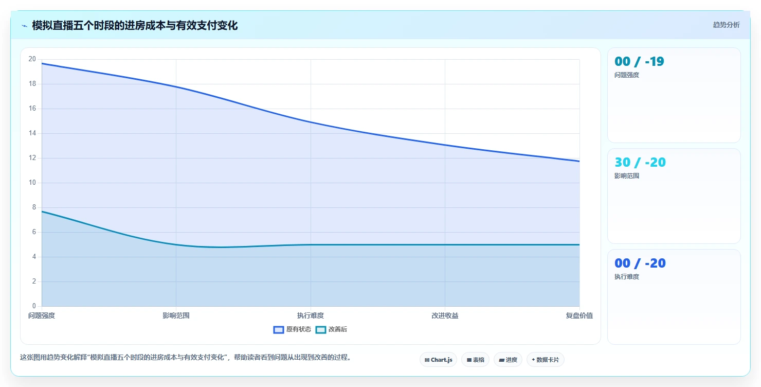This screenshot has width=761, height=387.
Task: Click the chart title 模拟直播五个时段的进房成本与有效支付变化
Action: [x=135, y=26]
